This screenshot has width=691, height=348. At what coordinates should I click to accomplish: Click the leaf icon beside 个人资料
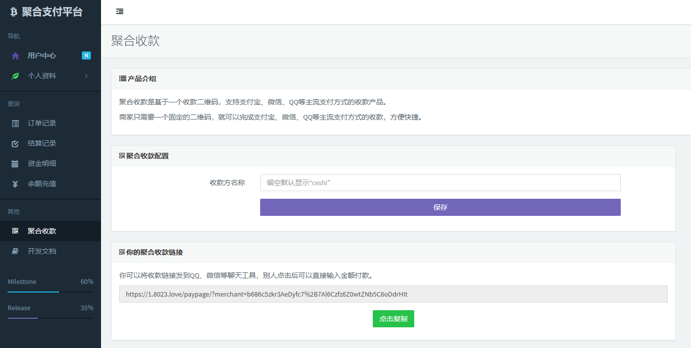point(15,76)
